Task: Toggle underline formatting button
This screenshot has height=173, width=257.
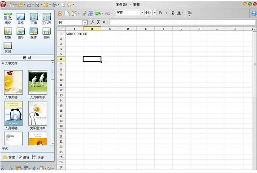Action: (x=173, y=13)
